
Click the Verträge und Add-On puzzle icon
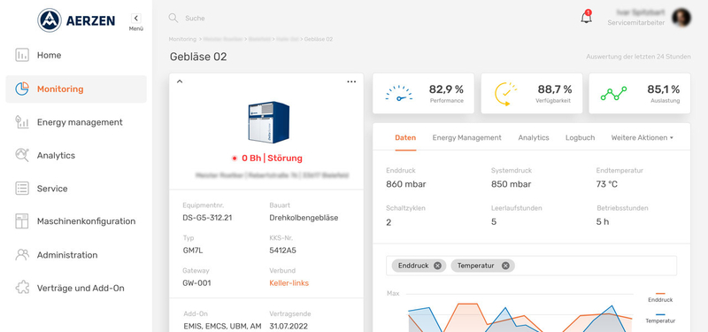(x=22, y=288)
